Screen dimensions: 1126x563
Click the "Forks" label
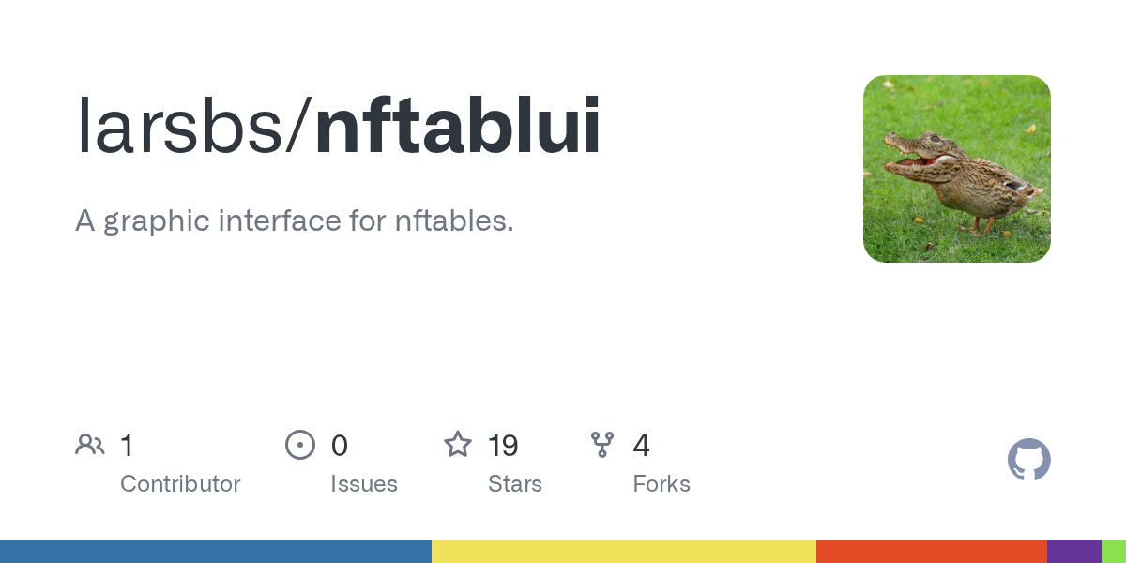[x=661, y=484]
